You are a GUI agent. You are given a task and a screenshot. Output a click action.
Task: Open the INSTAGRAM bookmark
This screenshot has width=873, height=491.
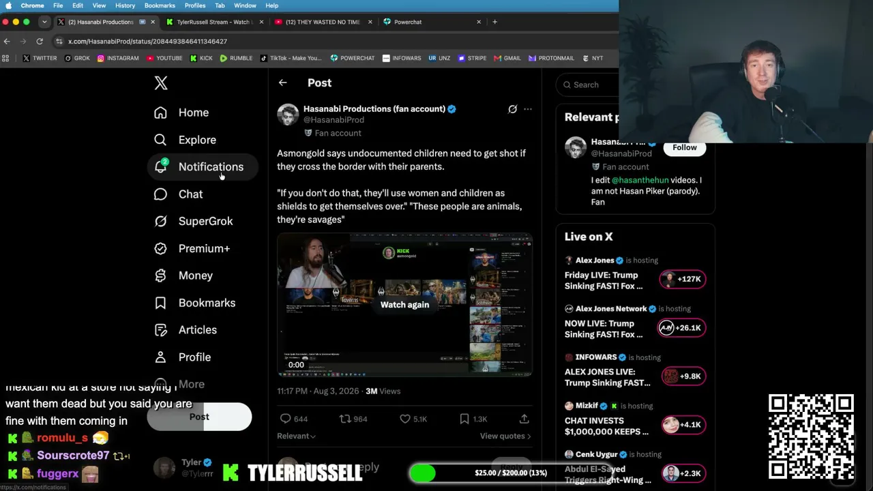(x=118, y=59)
